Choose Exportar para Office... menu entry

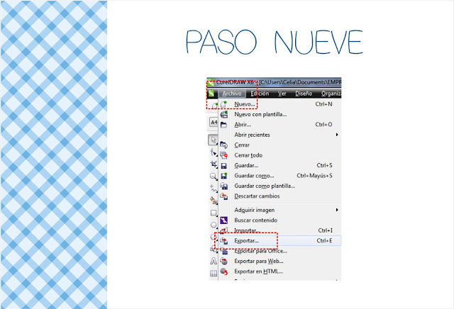click(x=280, y=251)
